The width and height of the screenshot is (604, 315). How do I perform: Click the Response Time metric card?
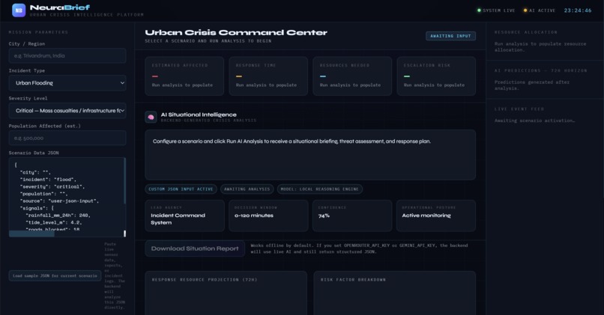[x=268, y=76]
